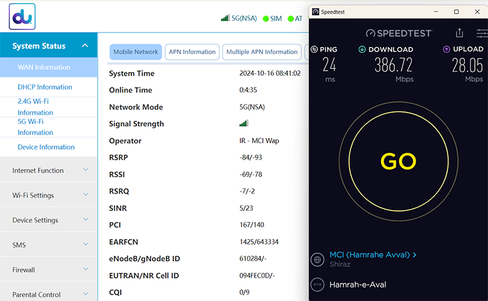The width and height of the screenshot is (488, 301).
Task: Click the Speedtest app icon in title bar
Action: click(x=315, y=12)
